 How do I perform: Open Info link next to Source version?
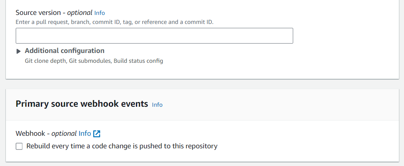pyautogui.click(x=99, y=13)
